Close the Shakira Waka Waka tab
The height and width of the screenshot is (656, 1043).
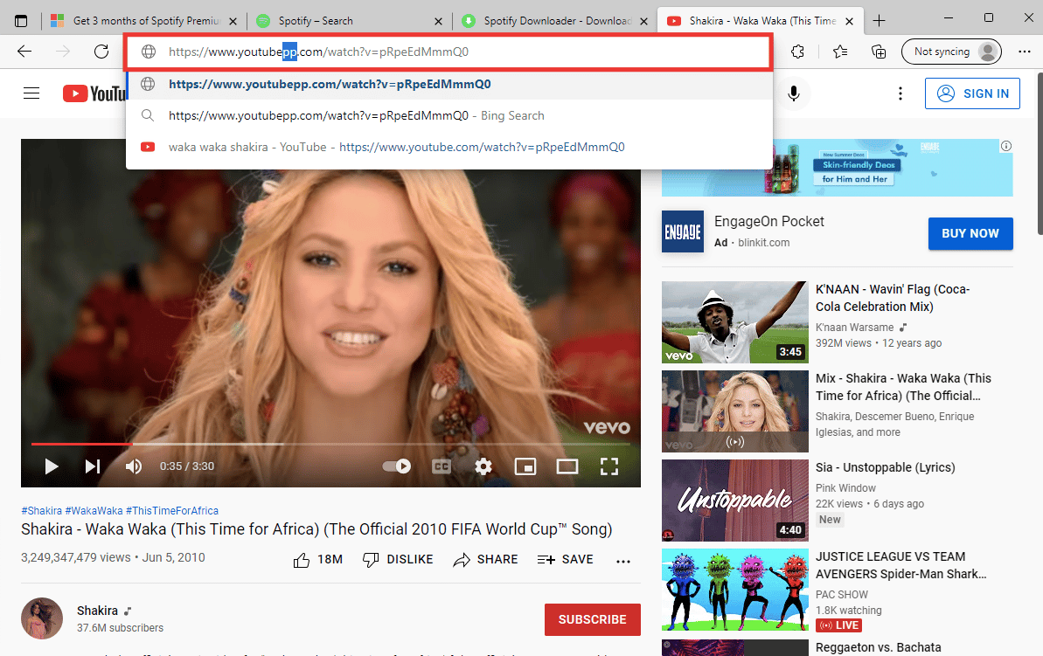(x=850, y=21)
